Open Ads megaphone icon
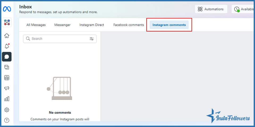This screenshot has height=127, width=255. tap(7, 88)
